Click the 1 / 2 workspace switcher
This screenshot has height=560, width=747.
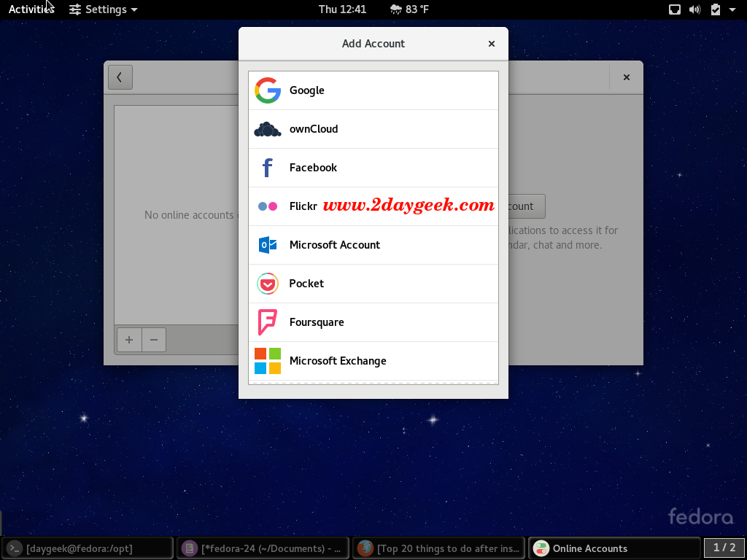724,548
